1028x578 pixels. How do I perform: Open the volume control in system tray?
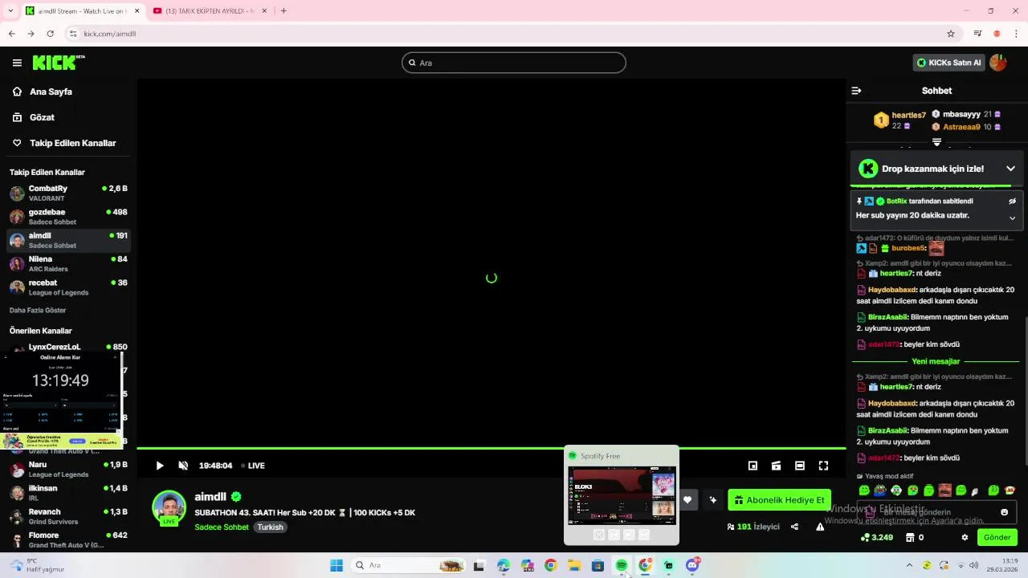click(x=973, y=565)
